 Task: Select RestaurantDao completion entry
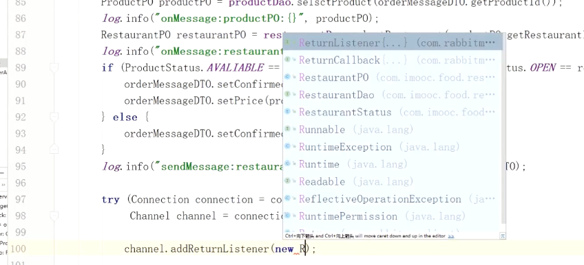coord(393,95)
